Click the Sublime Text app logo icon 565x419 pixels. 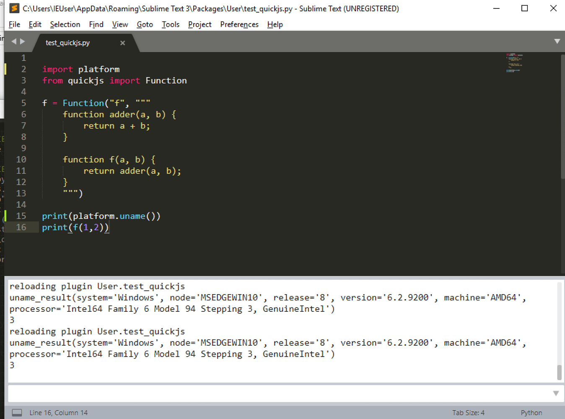pos(14,8)
